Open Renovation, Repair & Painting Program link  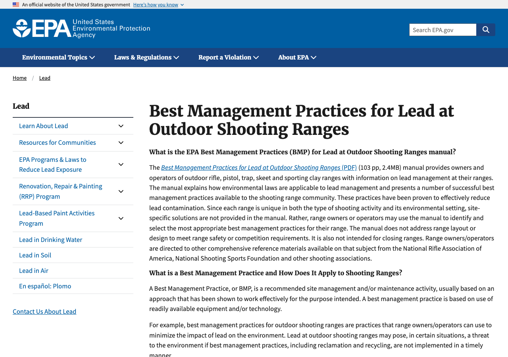click(61, 191)
